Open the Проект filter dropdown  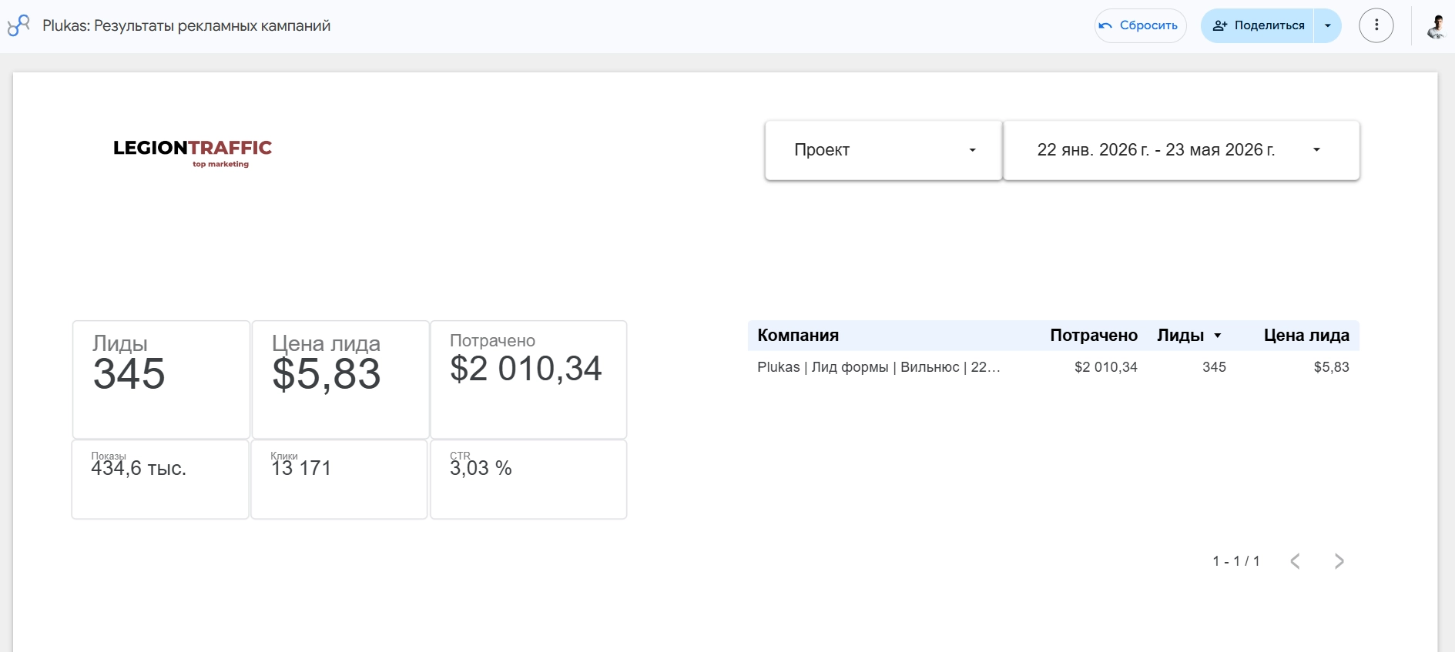click(883, 150)
